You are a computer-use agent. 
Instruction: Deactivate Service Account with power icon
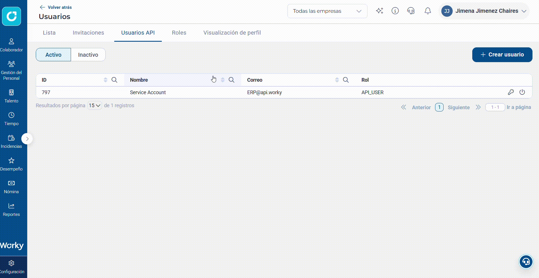[522, 92]
